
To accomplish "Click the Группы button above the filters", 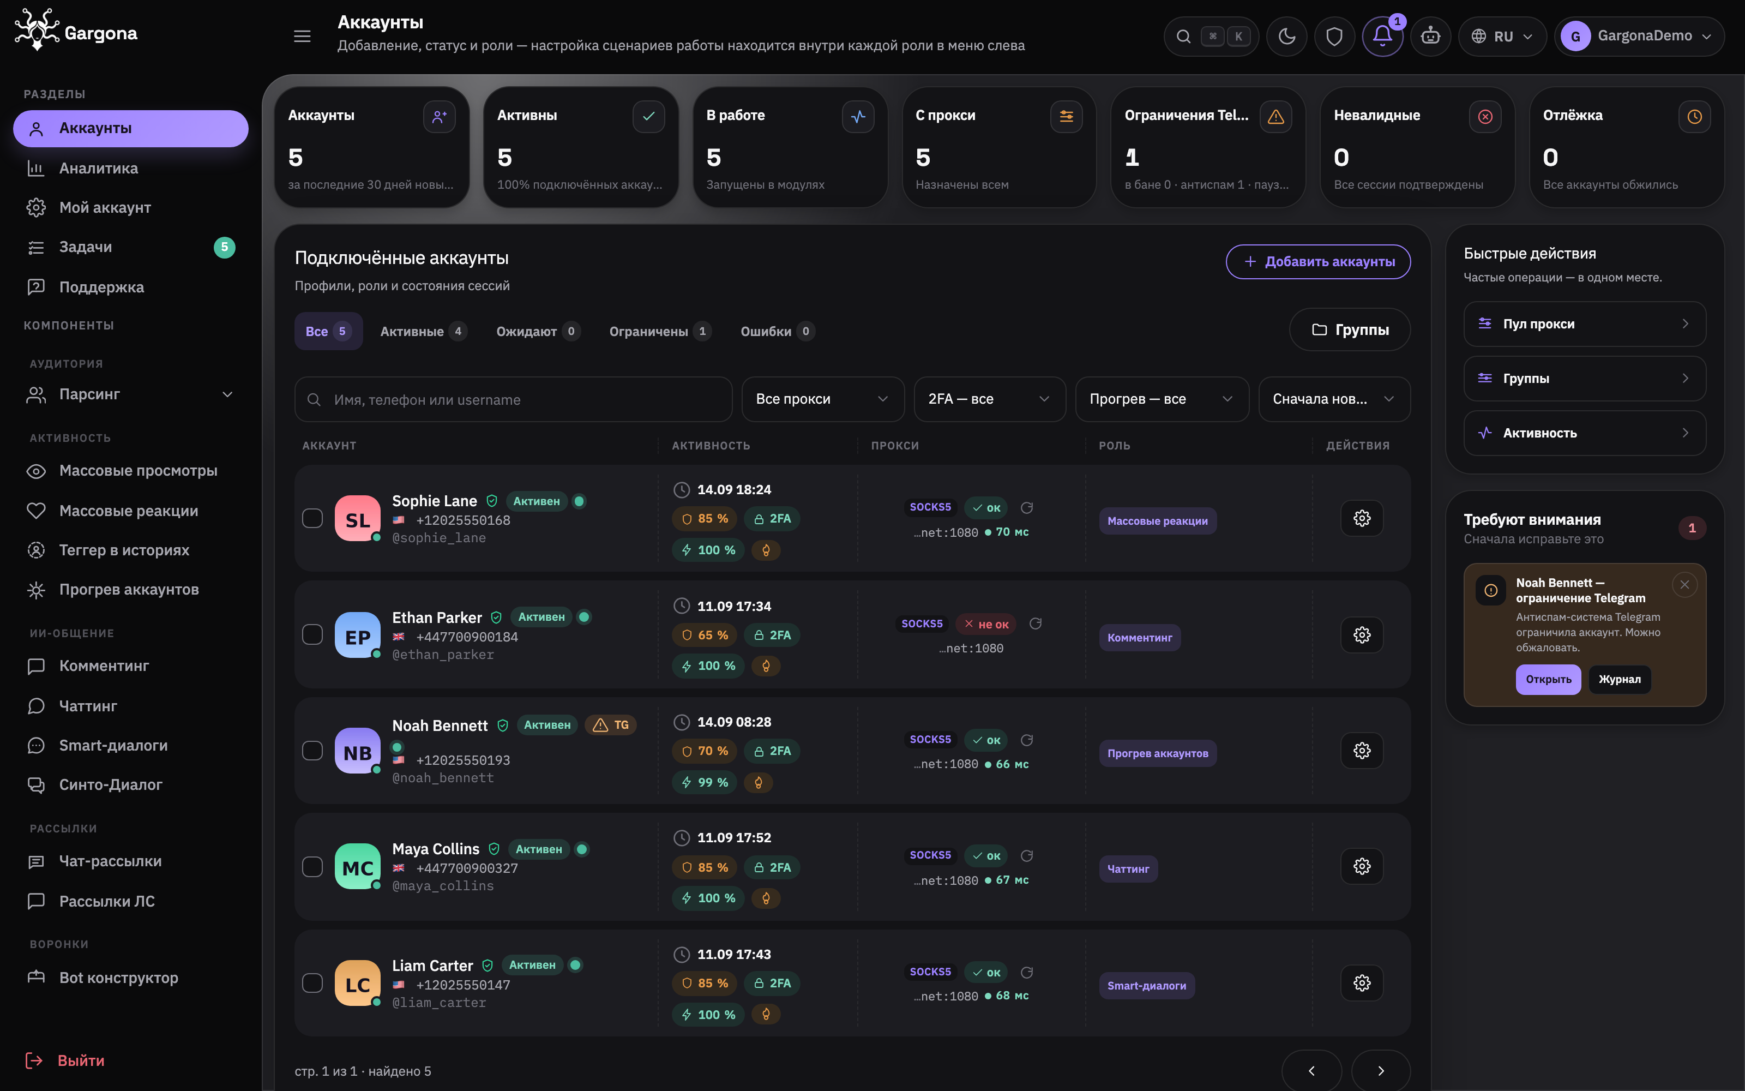I will tap(1350, 329).
